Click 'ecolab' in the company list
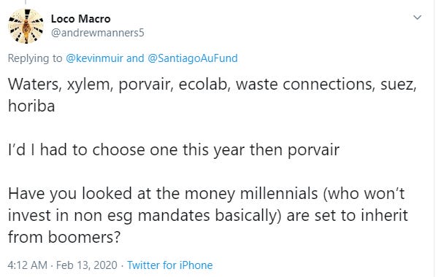 203,84
